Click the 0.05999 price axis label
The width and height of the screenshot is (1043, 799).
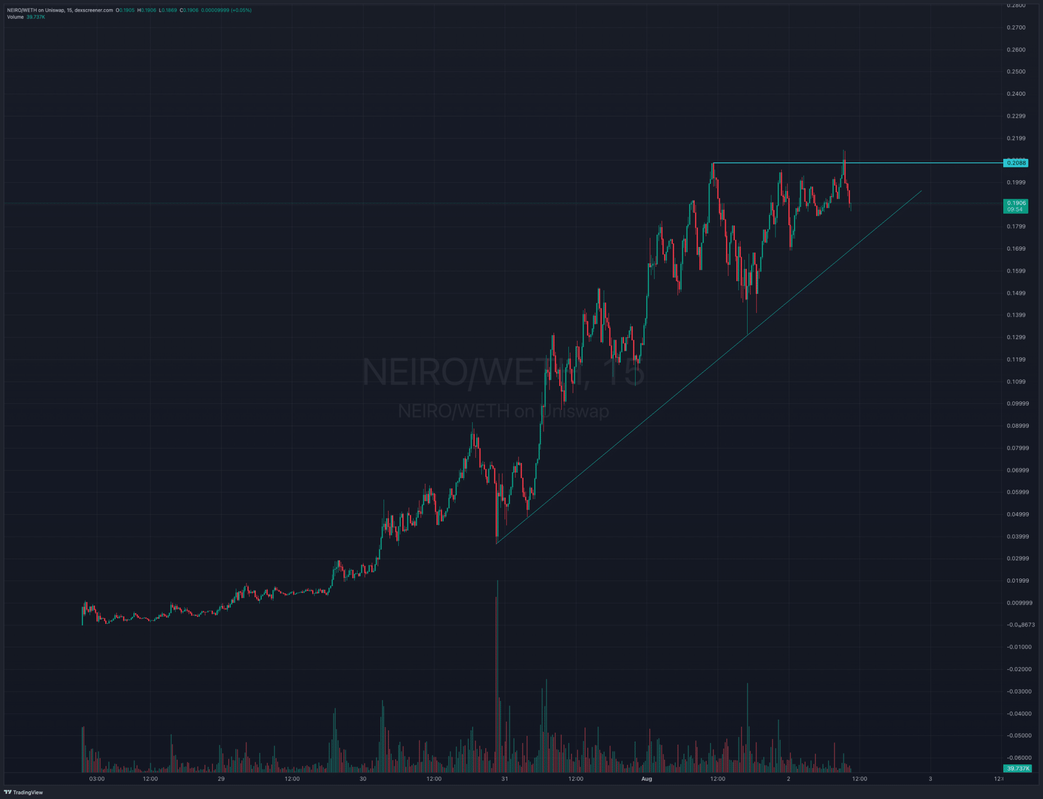pos(1018,492)
